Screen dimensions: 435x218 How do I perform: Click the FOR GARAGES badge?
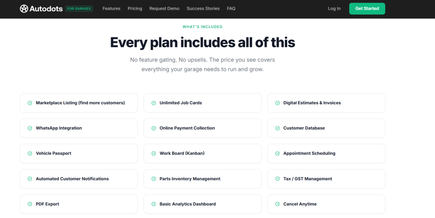pos(79,8)
